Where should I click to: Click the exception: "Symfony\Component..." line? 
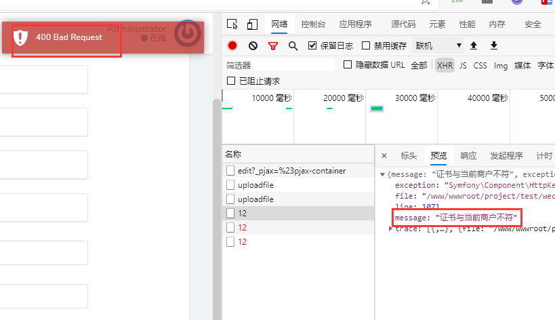pos(474,185)
